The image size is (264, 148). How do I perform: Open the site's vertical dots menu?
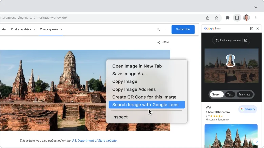click(166, 30)
